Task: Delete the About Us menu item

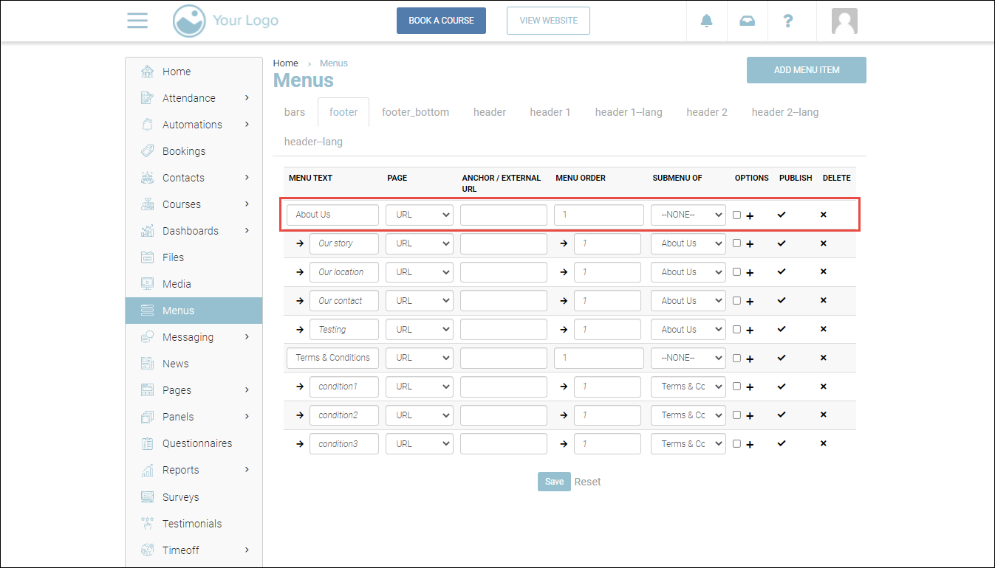Action: (824, 215)
